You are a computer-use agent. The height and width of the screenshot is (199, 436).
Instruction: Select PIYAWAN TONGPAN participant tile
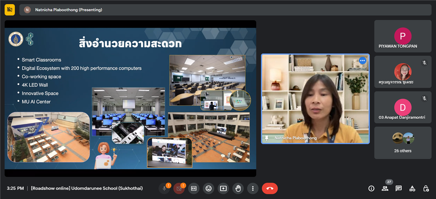point(403,36)
